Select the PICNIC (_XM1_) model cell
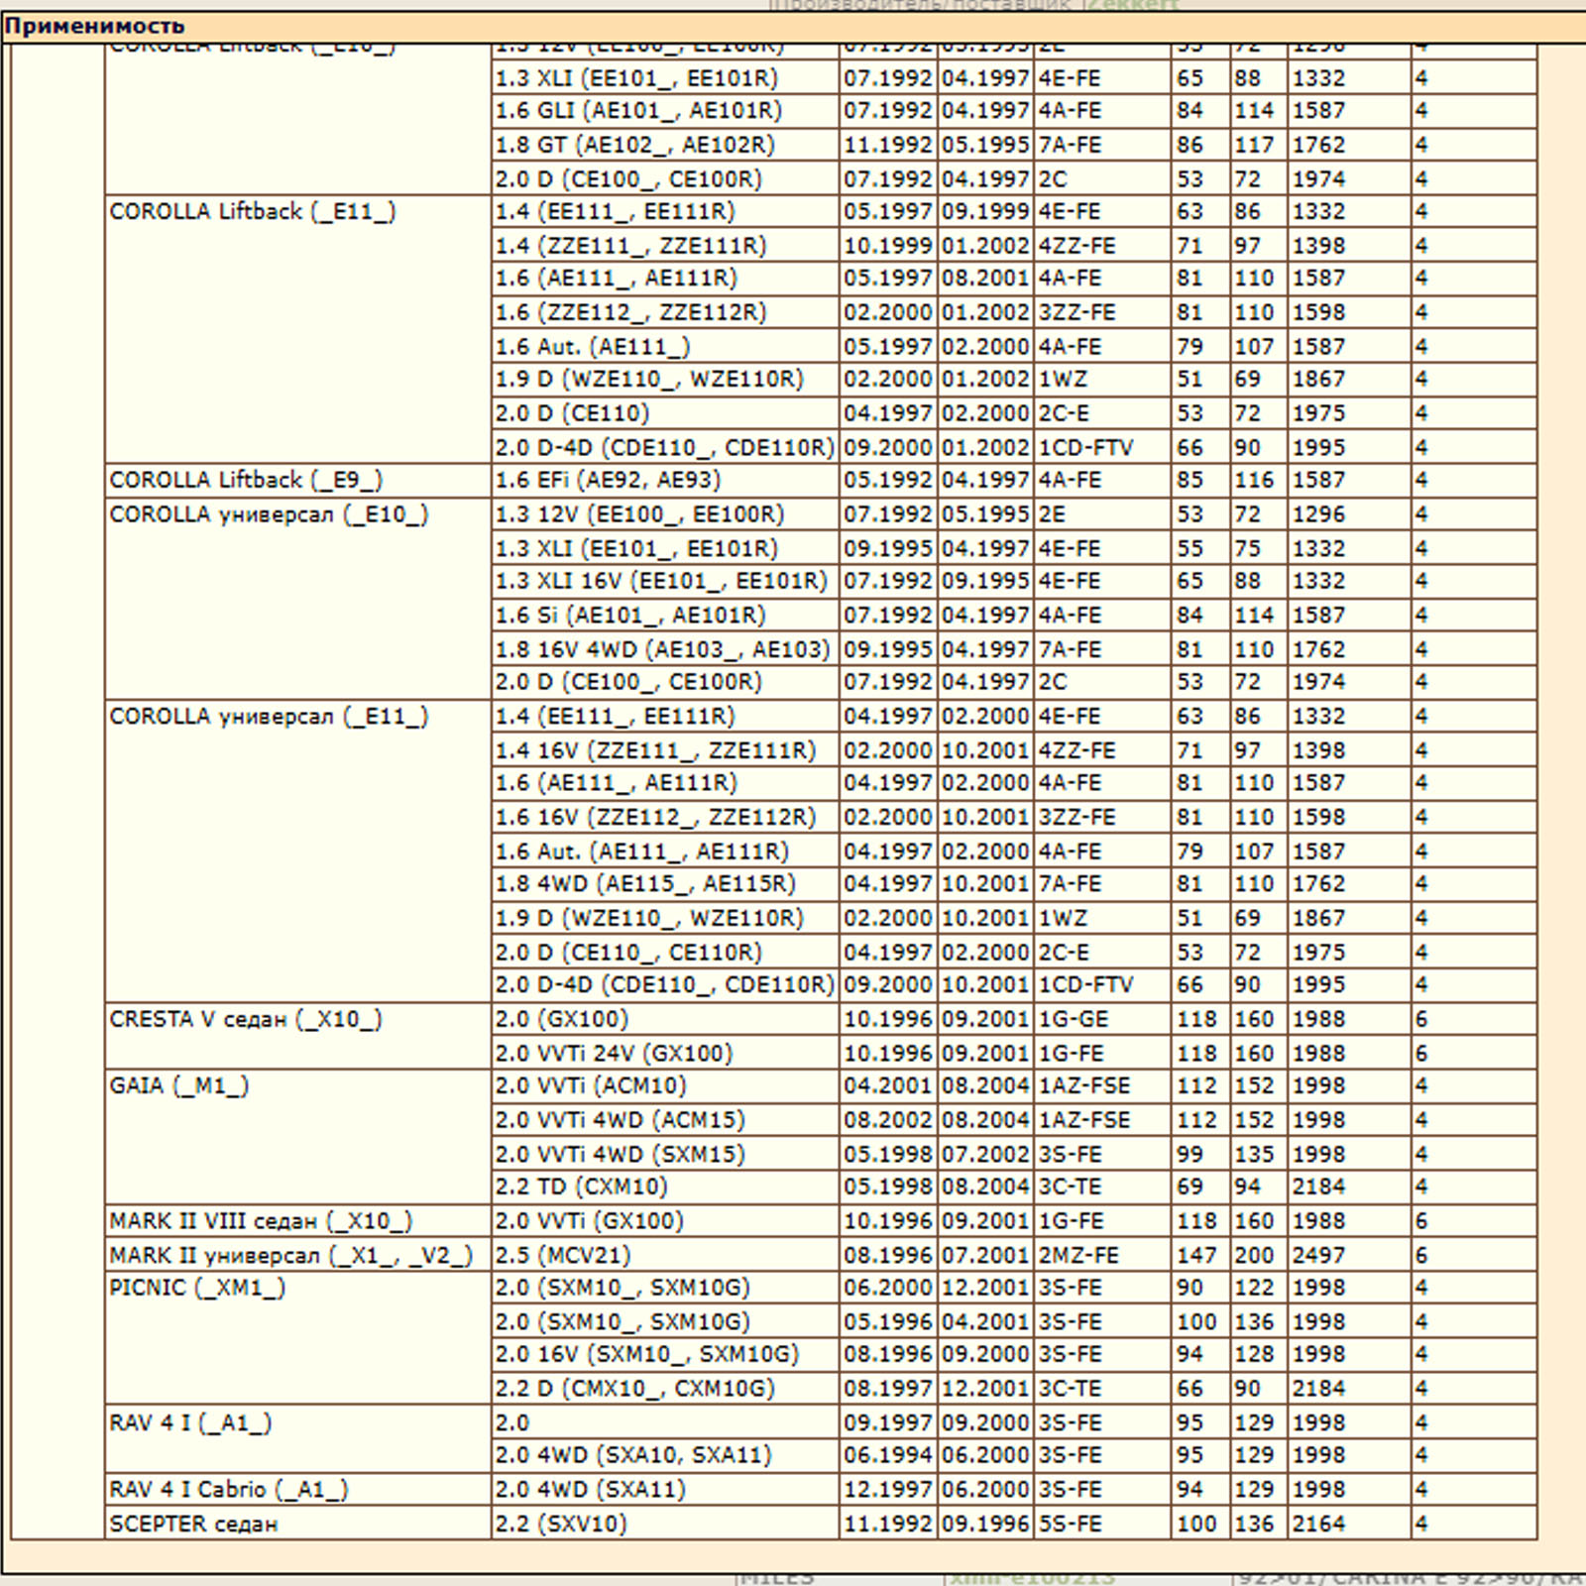The width and height of the screenshot is (1586, 1586). [x=197, y=1289]
